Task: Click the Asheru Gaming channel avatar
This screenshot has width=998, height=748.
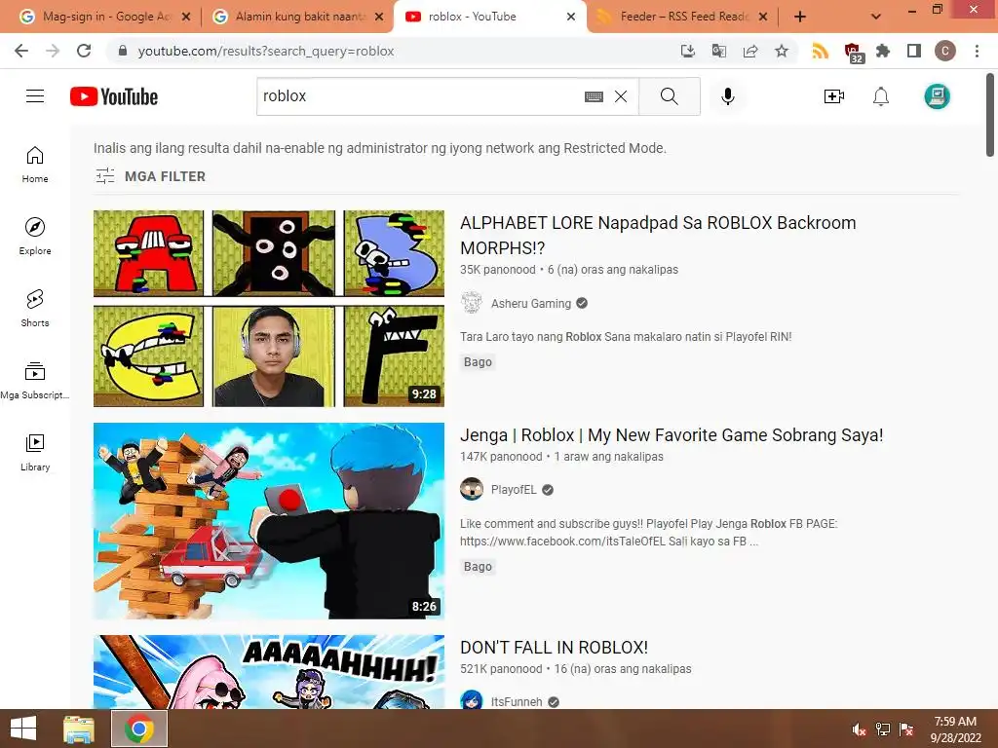Action: point(472,303)
